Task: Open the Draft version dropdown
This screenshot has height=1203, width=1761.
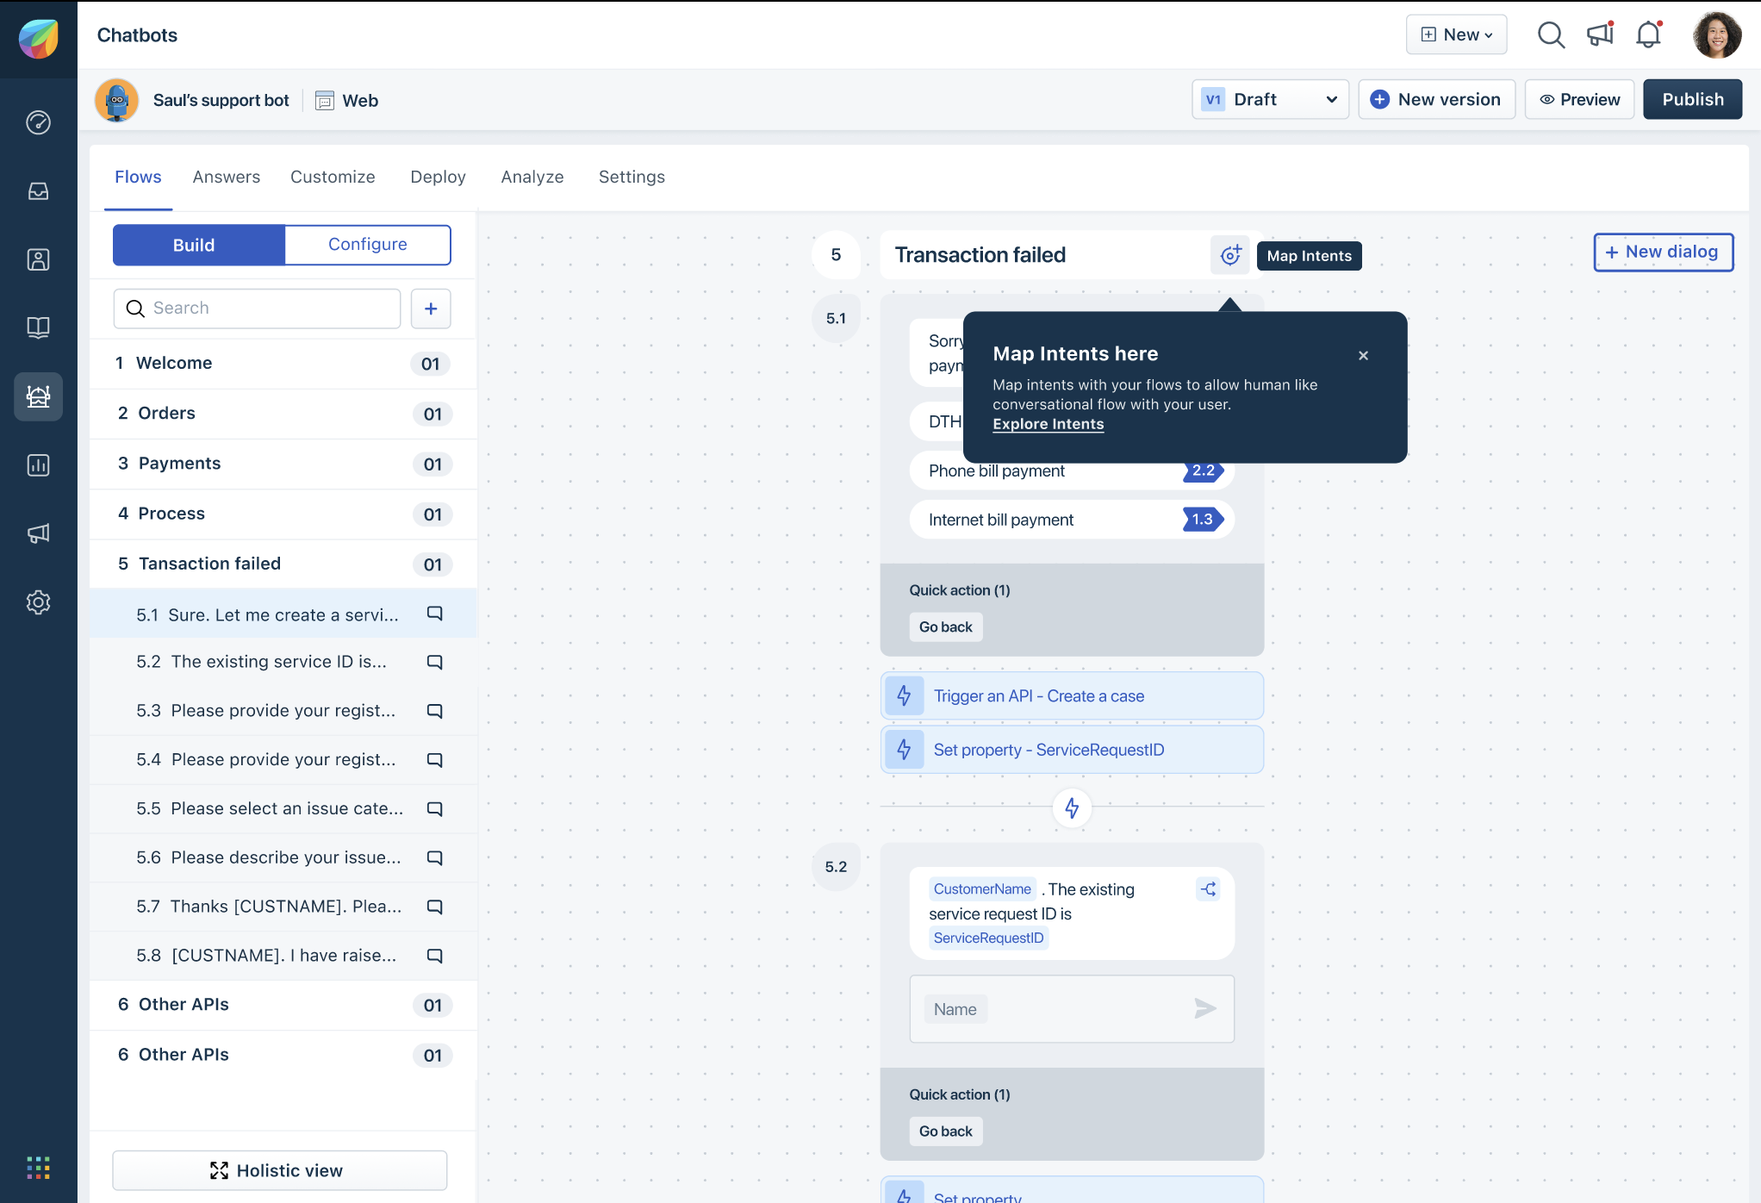Action: tap(1270, 100)
